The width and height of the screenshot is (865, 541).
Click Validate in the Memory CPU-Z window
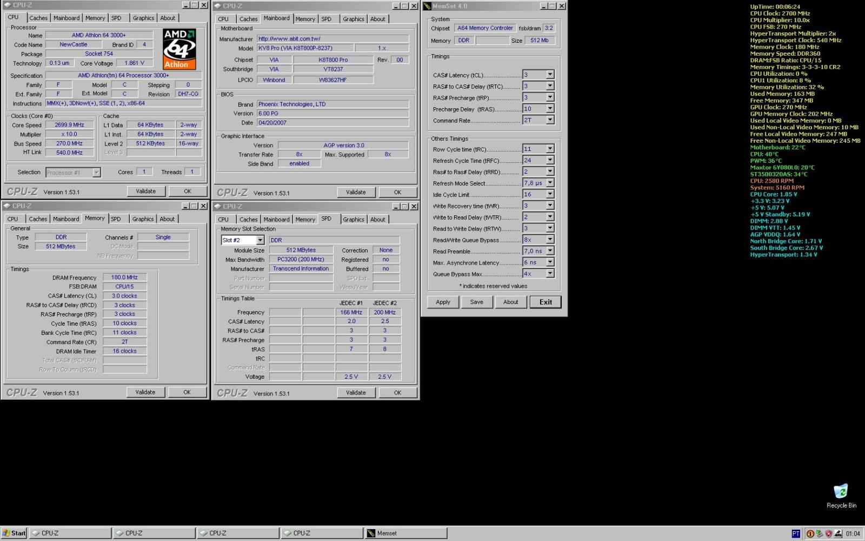[145, 392]
